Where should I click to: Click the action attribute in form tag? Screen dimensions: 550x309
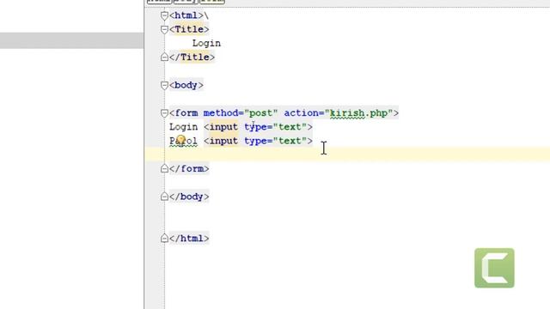302,113
